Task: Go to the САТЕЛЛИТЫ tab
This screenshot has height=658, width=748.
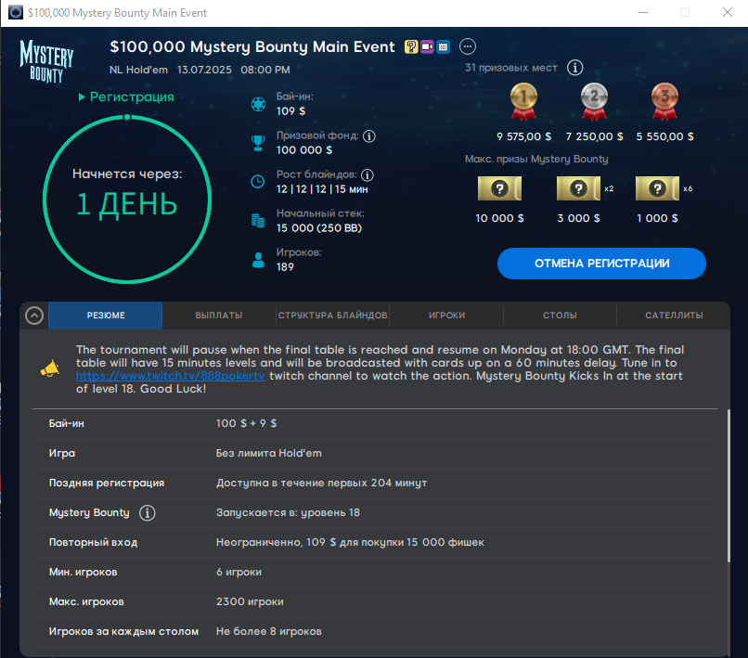Action: (x=674, y=316)
